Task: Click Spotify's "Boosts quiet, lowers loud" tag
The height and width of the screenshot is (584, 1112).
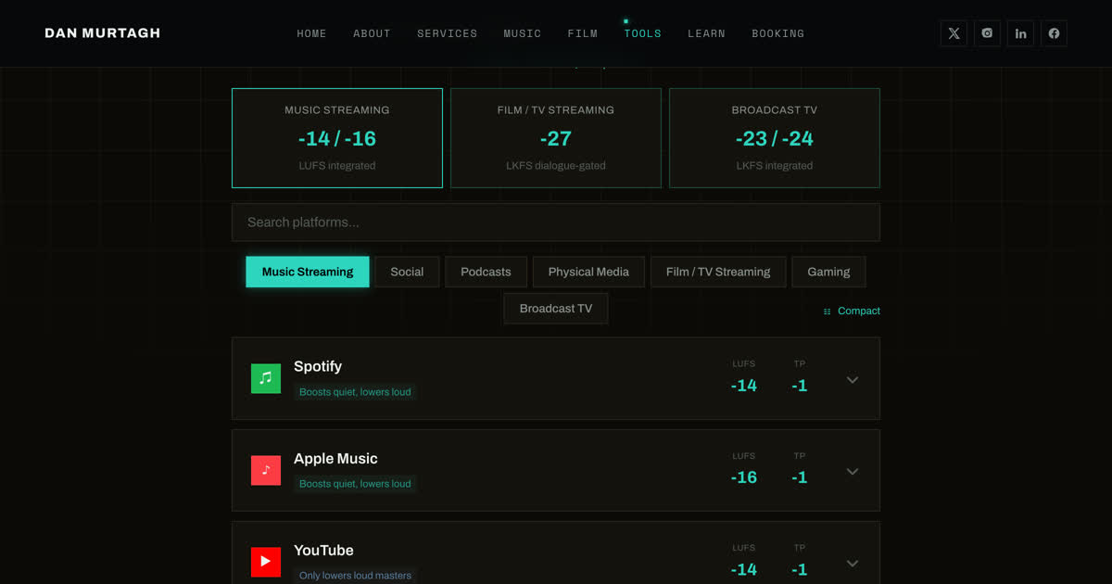Action: coord(355,392)
